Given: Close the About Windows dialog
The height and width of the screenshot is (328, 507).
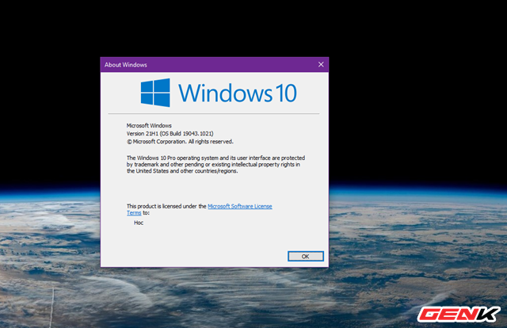Looking at the screenshot, I should pyautogui.click(x=321, y=64).
